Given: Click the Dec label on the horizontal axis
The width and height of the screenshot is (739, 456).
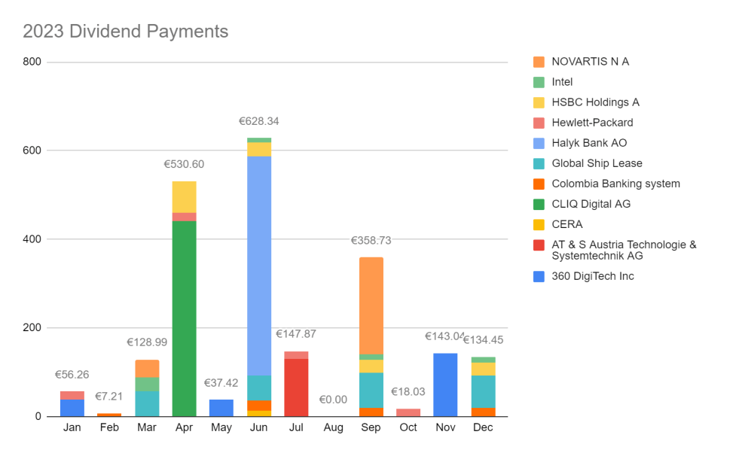Looking at the screenshot, I should tap(482, 427).
